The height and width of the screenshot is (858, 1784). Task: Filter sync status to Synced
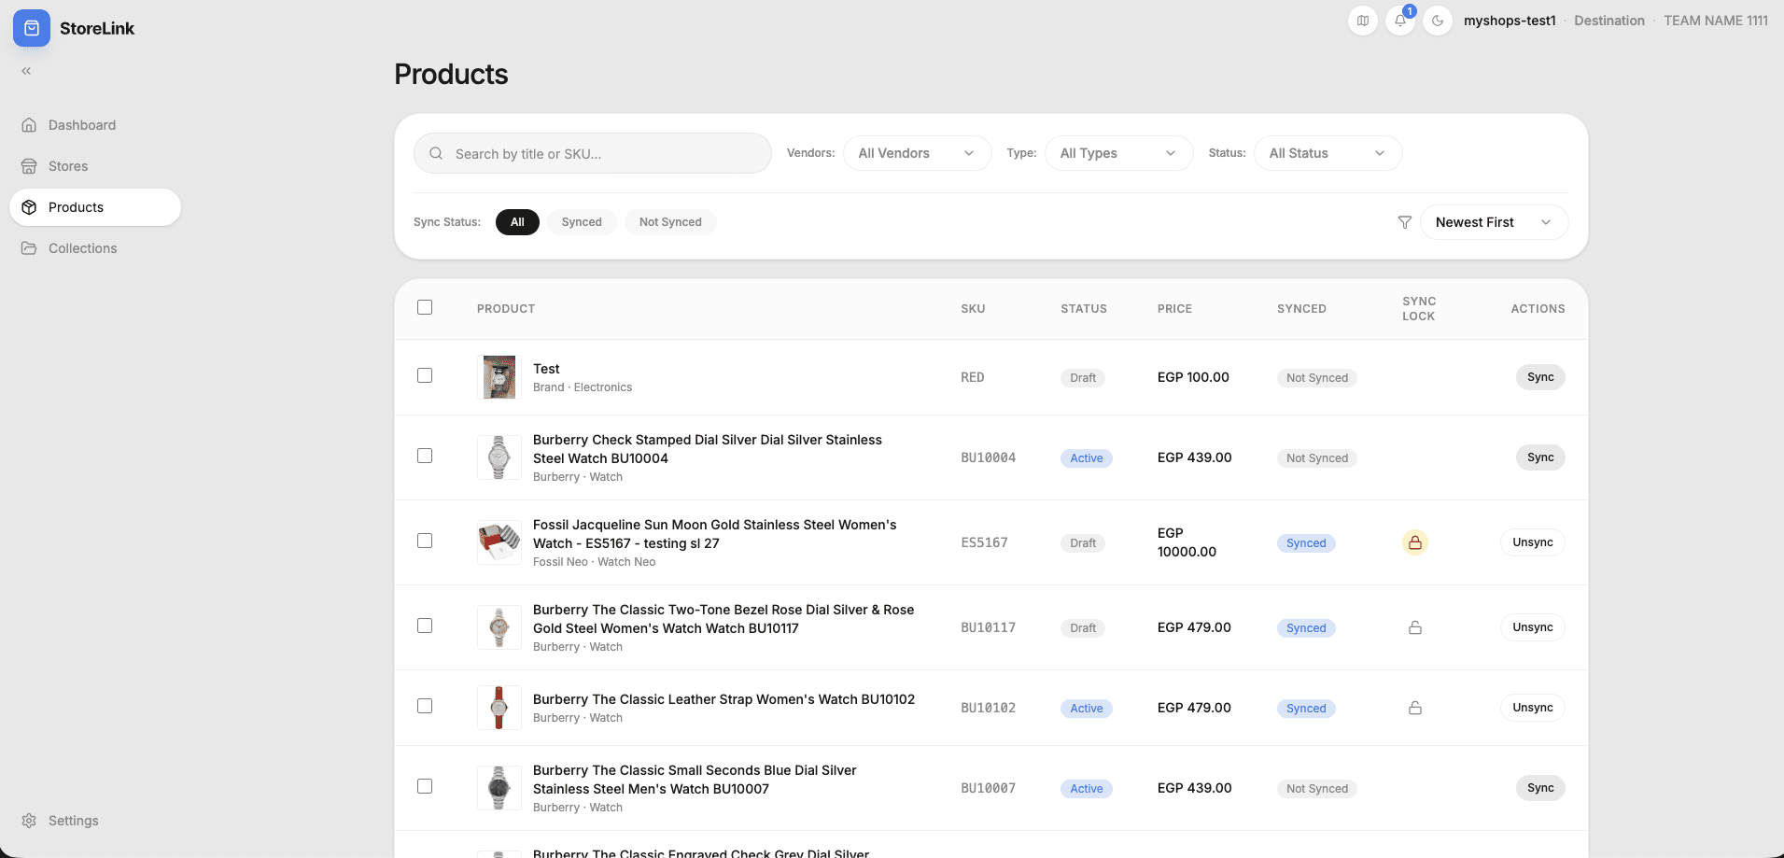tap(582, 222)
